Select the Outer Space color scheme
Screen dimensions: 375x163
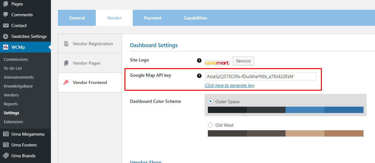point(210,101)
